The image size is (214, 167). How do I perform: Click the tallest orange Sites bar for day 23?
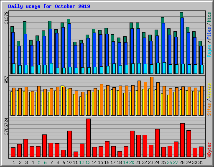(x=152, y=96)
